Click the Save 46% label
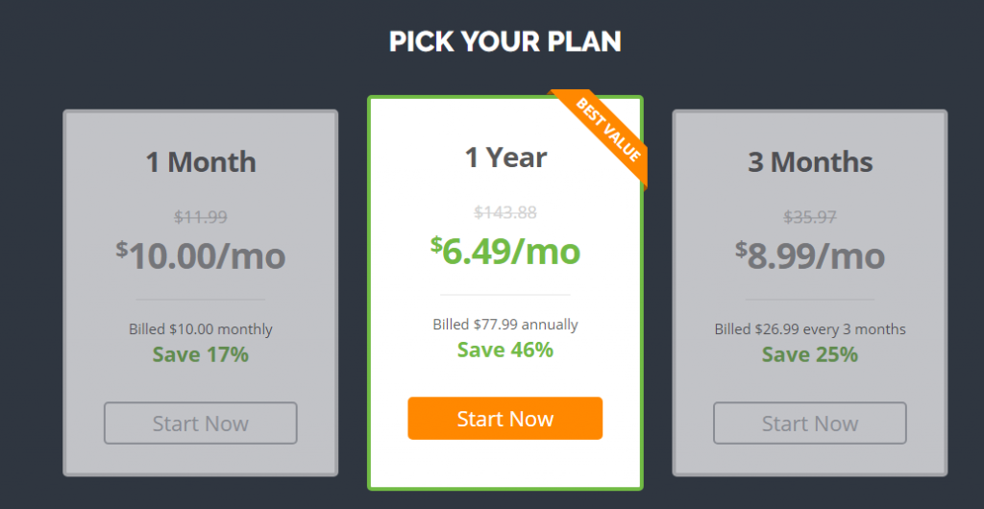This screenshot has width=984, height=509. point(505,350)
